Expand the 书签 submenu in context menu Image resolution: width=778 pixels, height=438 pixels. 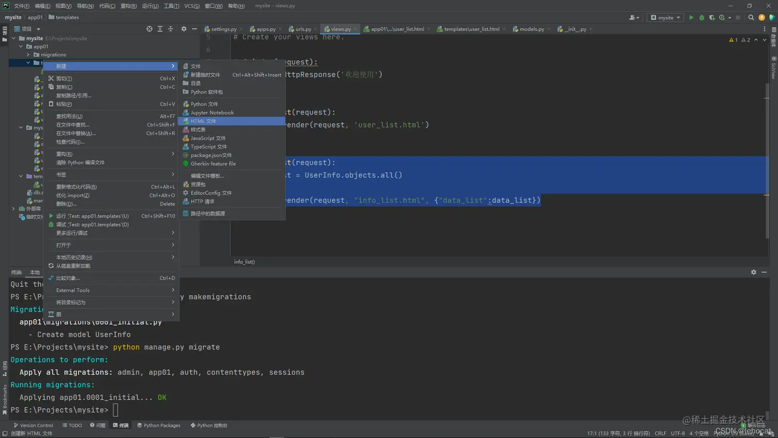pyautogui.click(x=112, y=174)
